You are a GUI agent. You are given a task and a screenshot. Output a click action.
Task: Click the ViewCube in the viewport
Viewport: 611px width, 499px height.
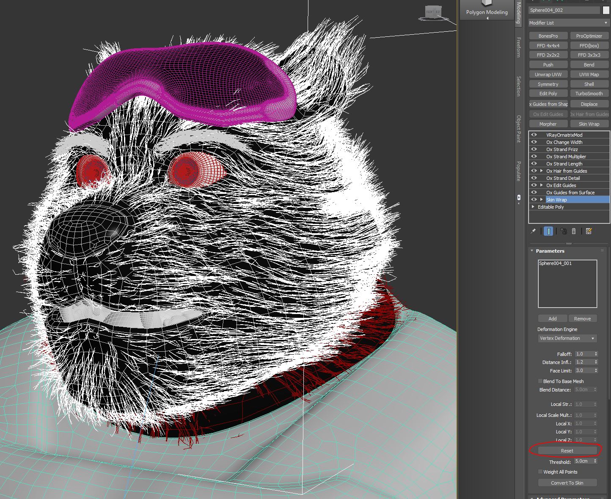432,13
